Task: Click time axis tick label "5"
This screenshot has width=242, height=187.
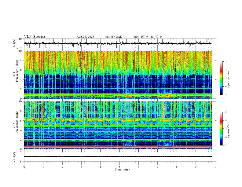Action: click(x=119, y=167)
